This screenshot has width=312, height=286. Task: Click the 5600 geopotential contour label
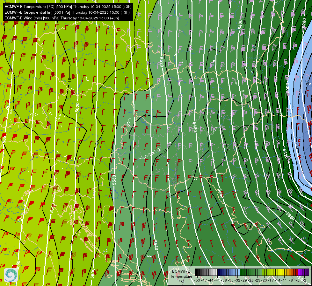(92, 274)
